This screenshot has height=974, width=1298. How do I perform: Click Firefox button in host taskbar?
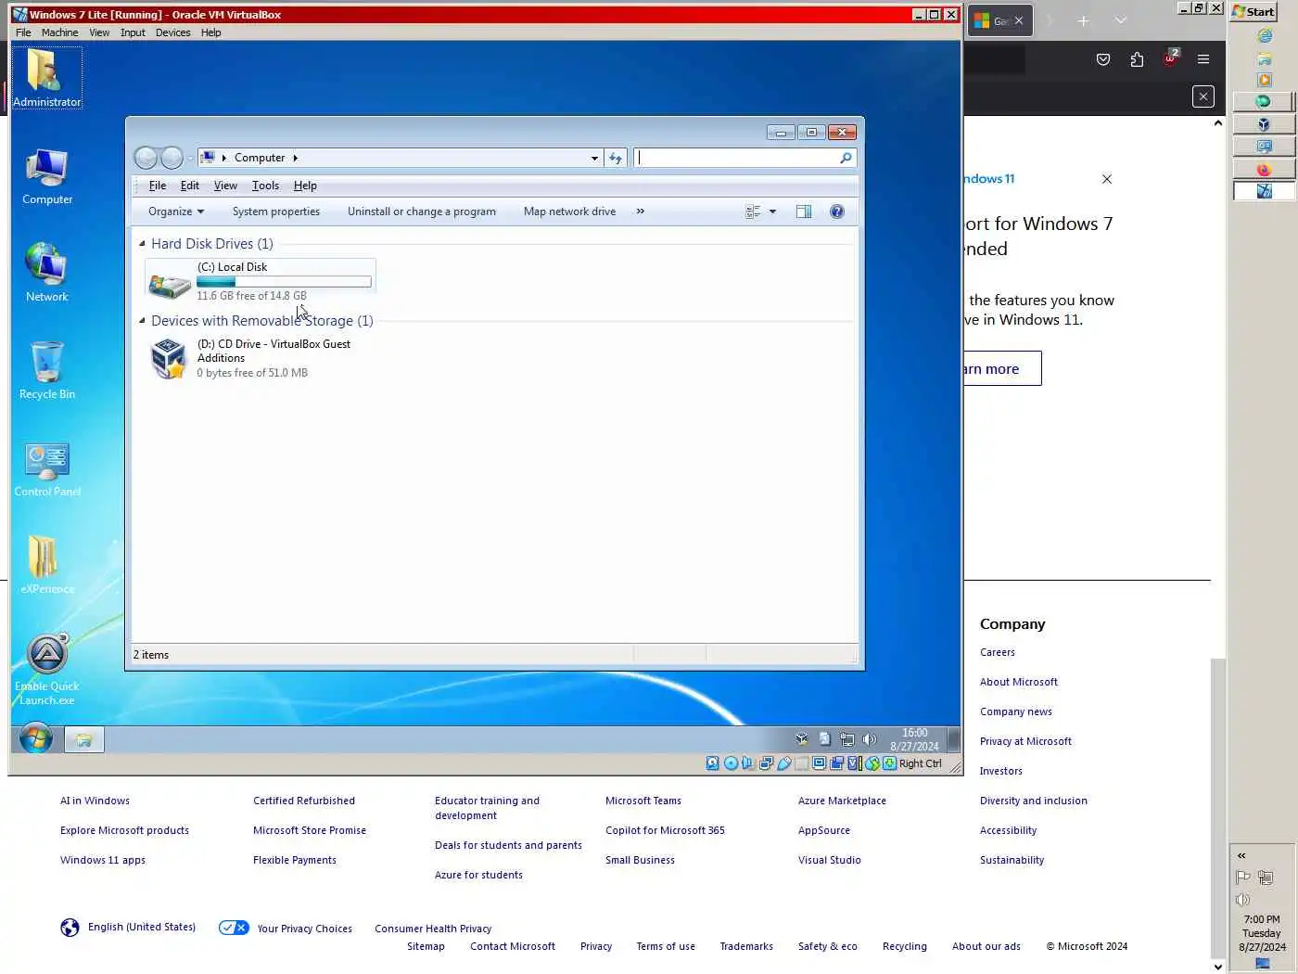1264,169
